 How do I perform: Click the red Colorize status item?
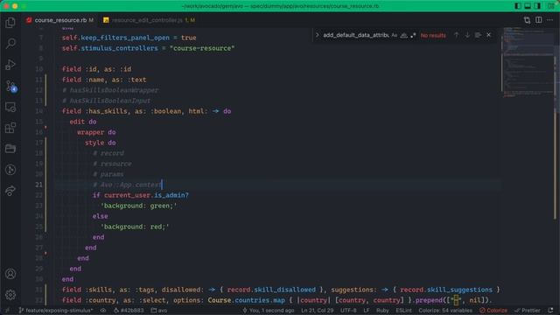[493, 311]
